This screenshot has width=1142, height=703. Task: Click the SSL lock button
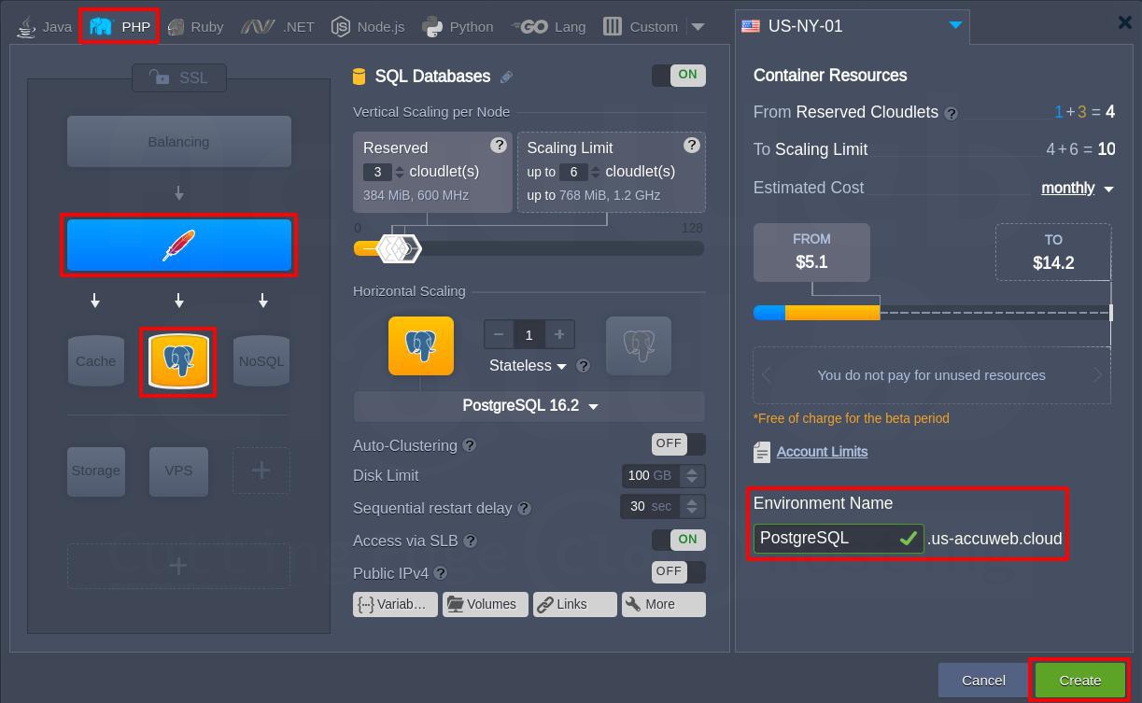point(178,77)
